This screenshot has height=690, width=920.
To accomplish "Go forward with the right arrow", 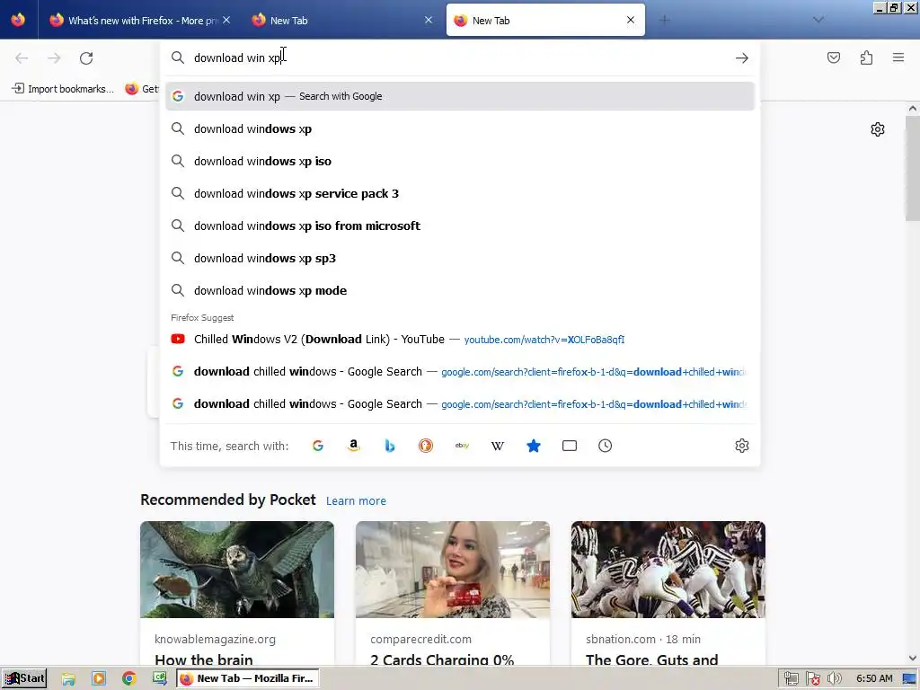I will (54, 58).
